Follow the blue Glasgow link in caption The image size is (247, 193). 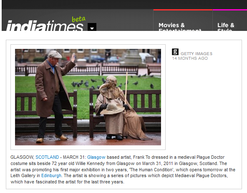pos(96,157)
